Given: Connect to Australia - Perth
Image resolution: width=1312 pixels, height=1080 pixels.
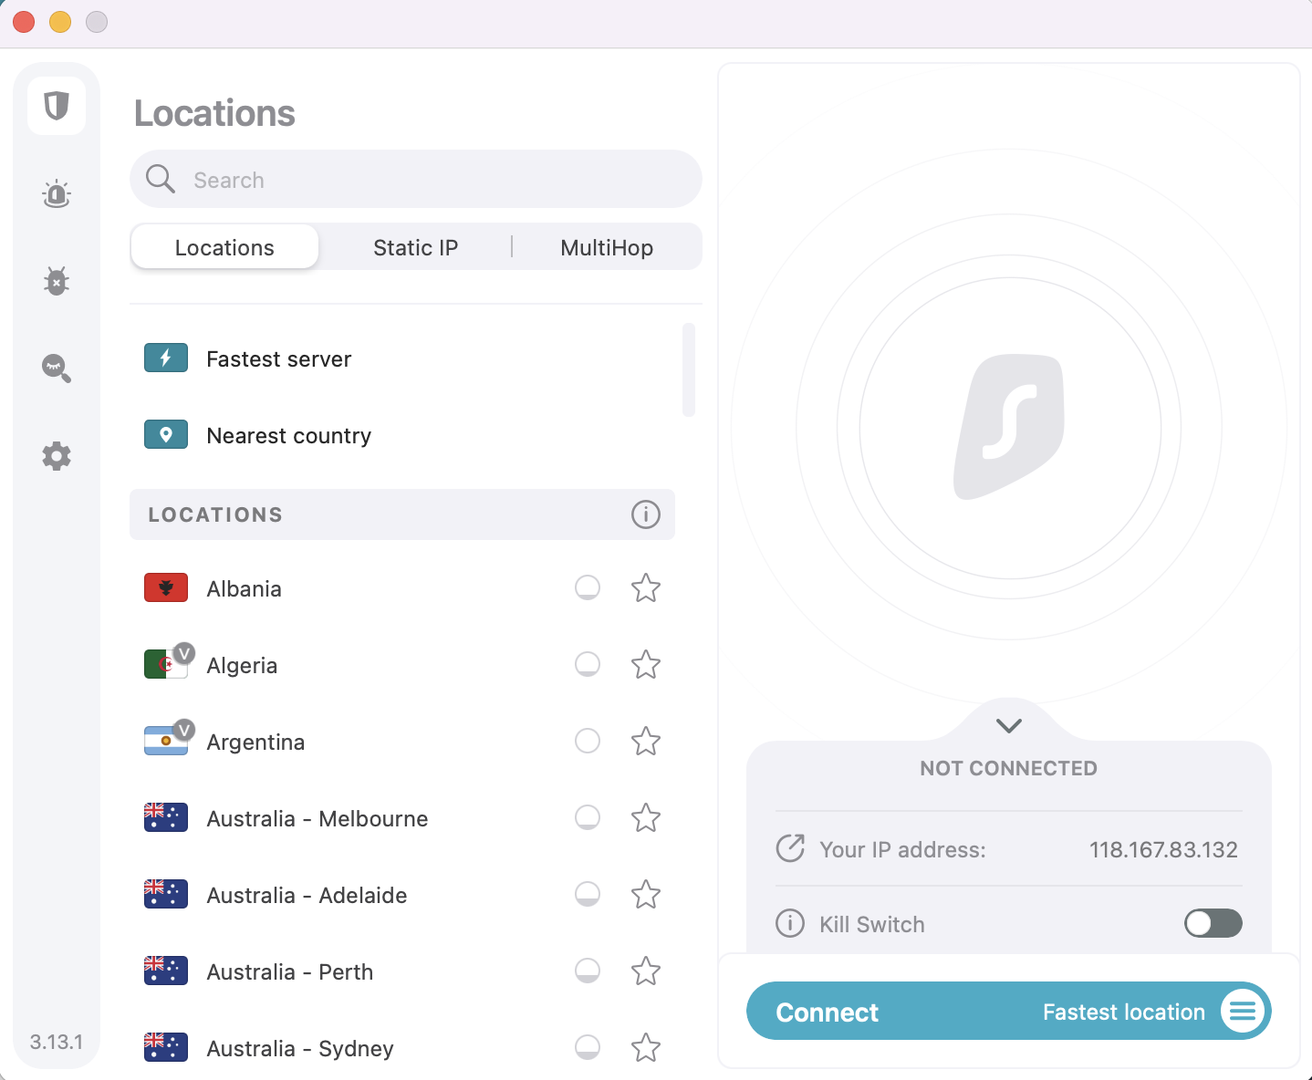Looking at the screenshot, I should pyautogui.click(x=403, y=971).
